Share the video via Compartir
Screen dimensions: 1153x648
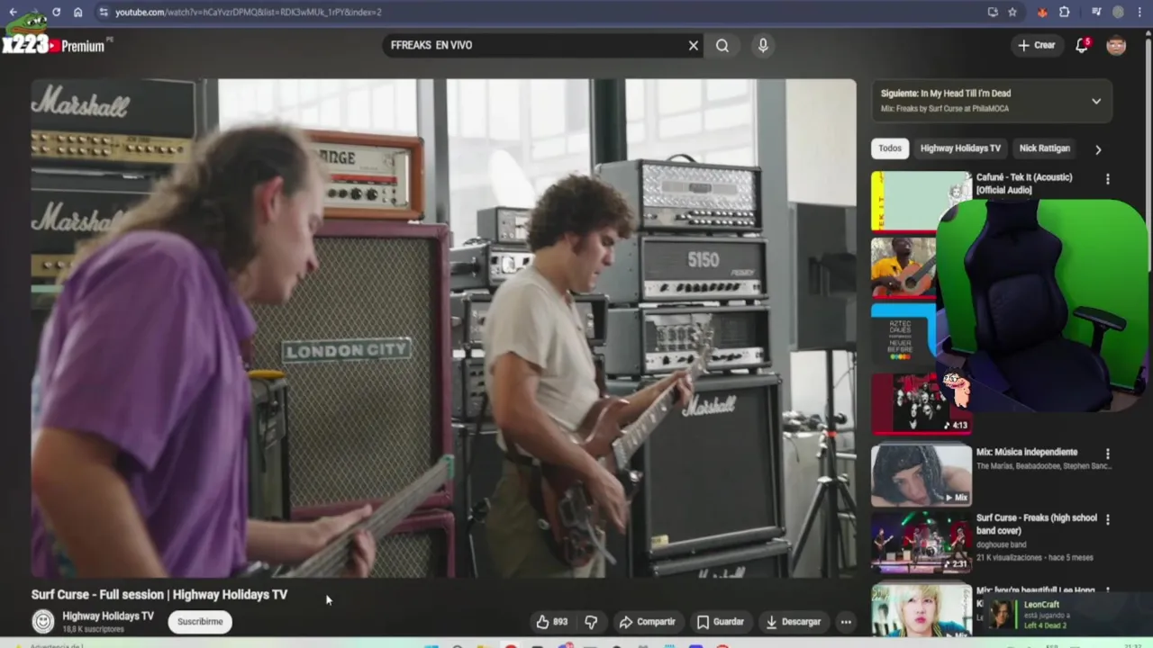click(647, 622)
